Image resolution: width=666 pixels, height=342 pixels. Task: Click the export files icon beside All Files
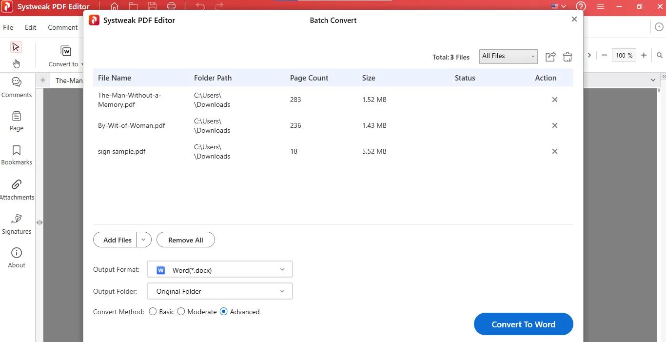[550, 57]
